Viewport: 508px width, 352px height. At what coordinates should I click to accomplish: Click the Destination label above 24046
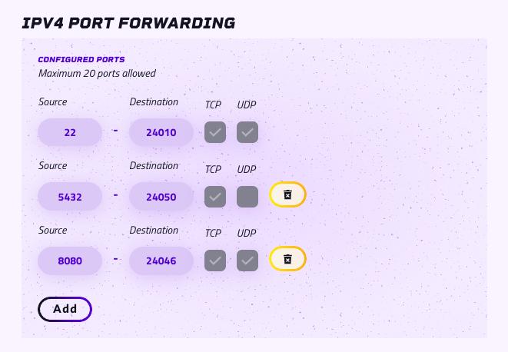pyautogui.click(x=154, y=230)
